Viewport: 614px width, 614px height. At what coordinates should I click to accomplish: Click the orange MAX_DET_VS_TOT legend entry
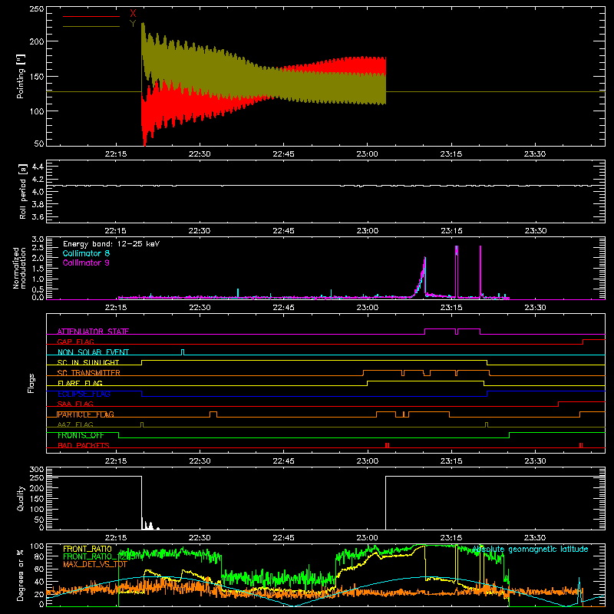coord(95,564)
